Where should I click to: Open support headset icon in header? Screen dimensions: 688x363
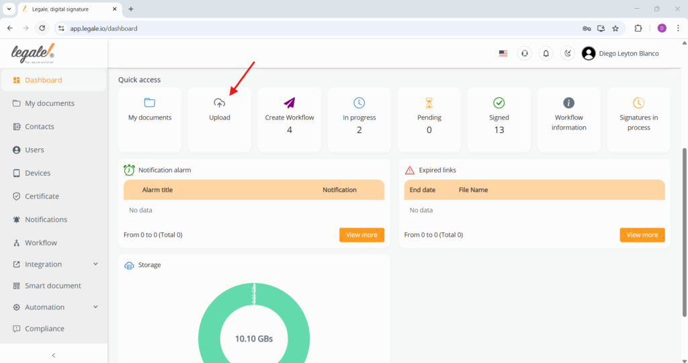524,54
